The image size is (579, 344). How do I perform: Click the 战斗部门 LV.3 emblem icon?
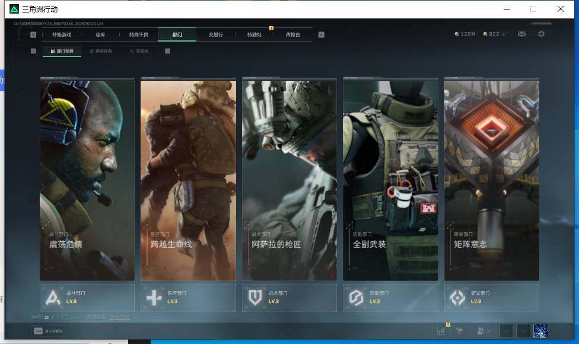pos(53,298)
